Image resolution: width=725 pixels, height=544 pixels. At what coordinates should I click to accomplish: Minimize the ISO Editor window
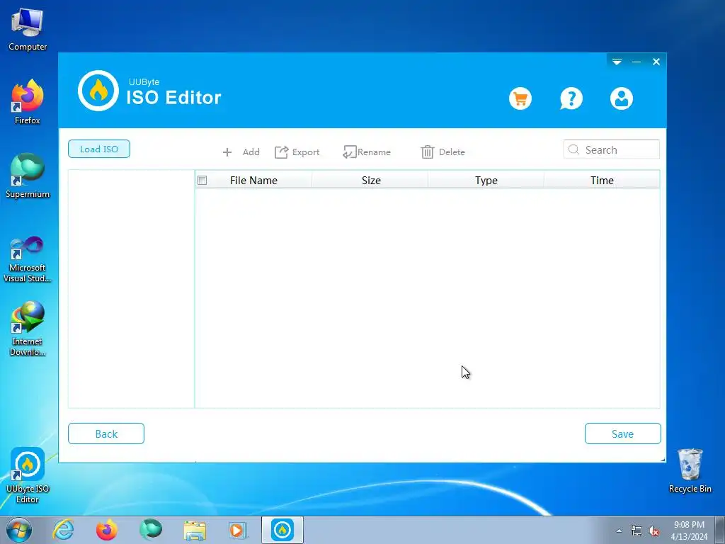pyautogui.click(x=636, y=62)
